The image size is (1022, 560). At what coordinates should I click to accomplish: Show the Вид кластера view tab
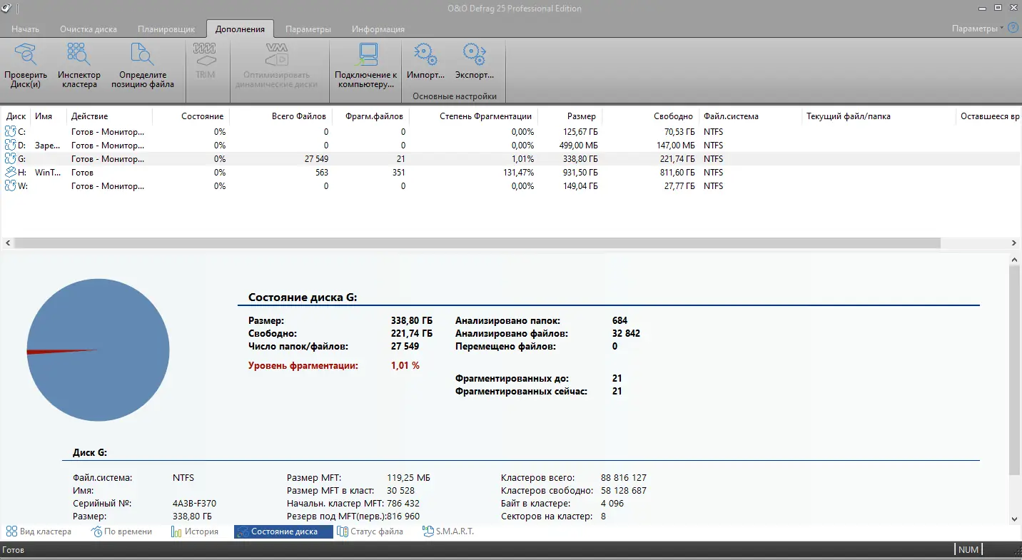point(39,531)
